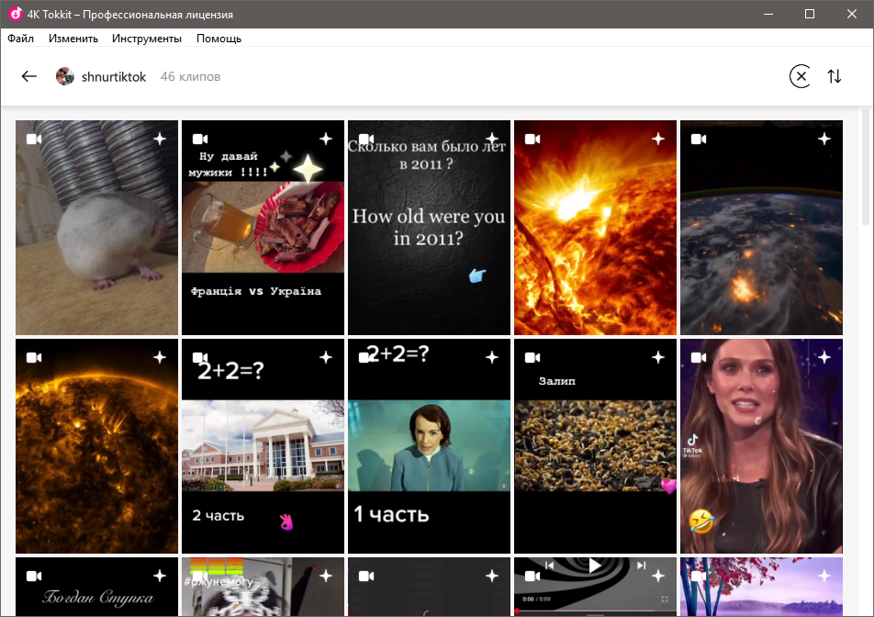This screenshot has height=617, width=874.
Task: Click the sparkle icon on the laughing-emoji woman clip
Action: point(824,357)
